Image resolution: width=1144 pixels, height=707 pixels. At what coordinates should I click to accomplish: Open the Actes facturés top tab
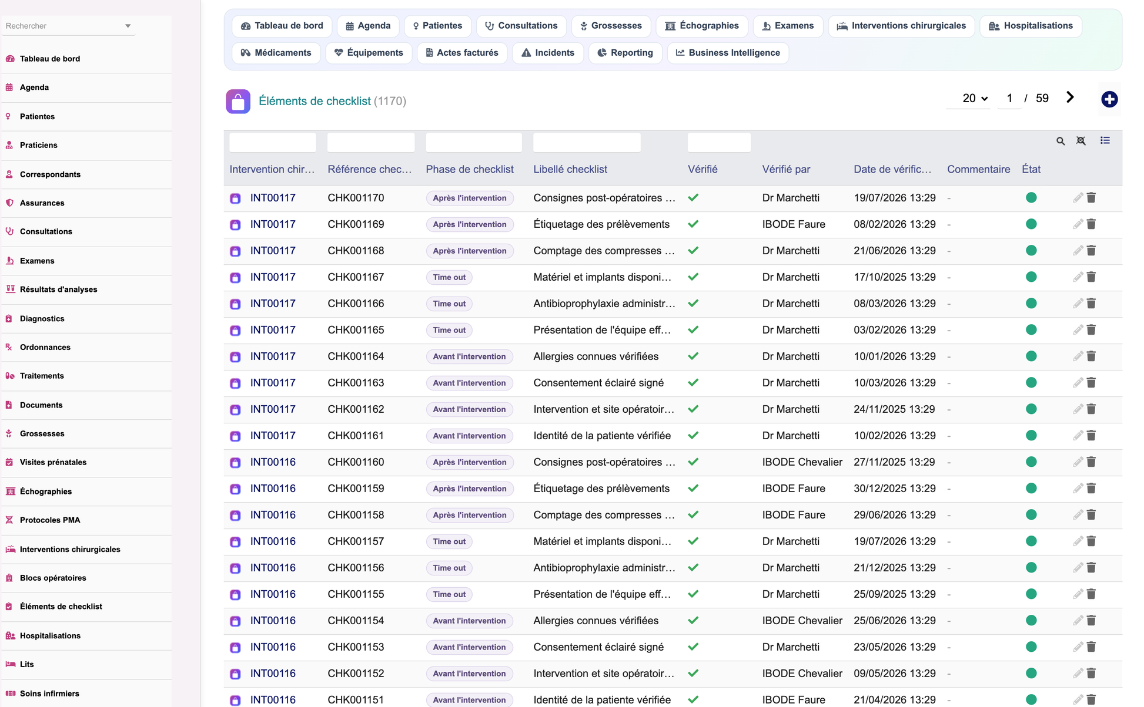tap(462, 53)
